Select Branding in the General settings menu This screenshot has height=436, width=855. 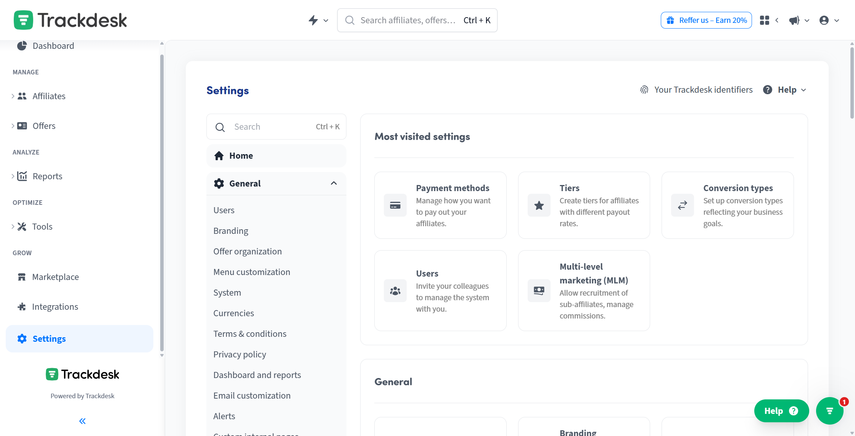(230, 230)
